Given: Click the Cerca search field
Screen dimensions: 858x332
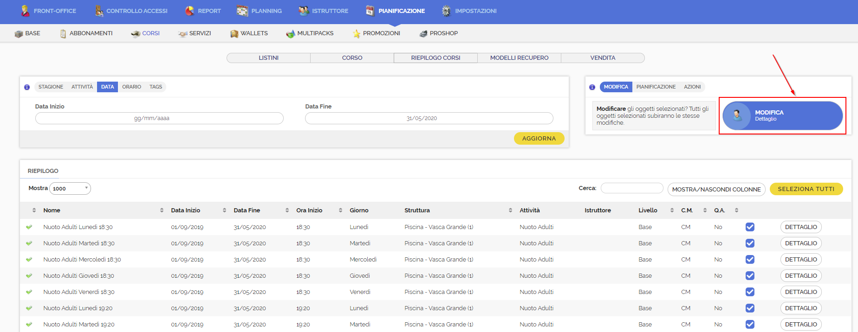Looking at the screenshot, I should tap(632, 188).
